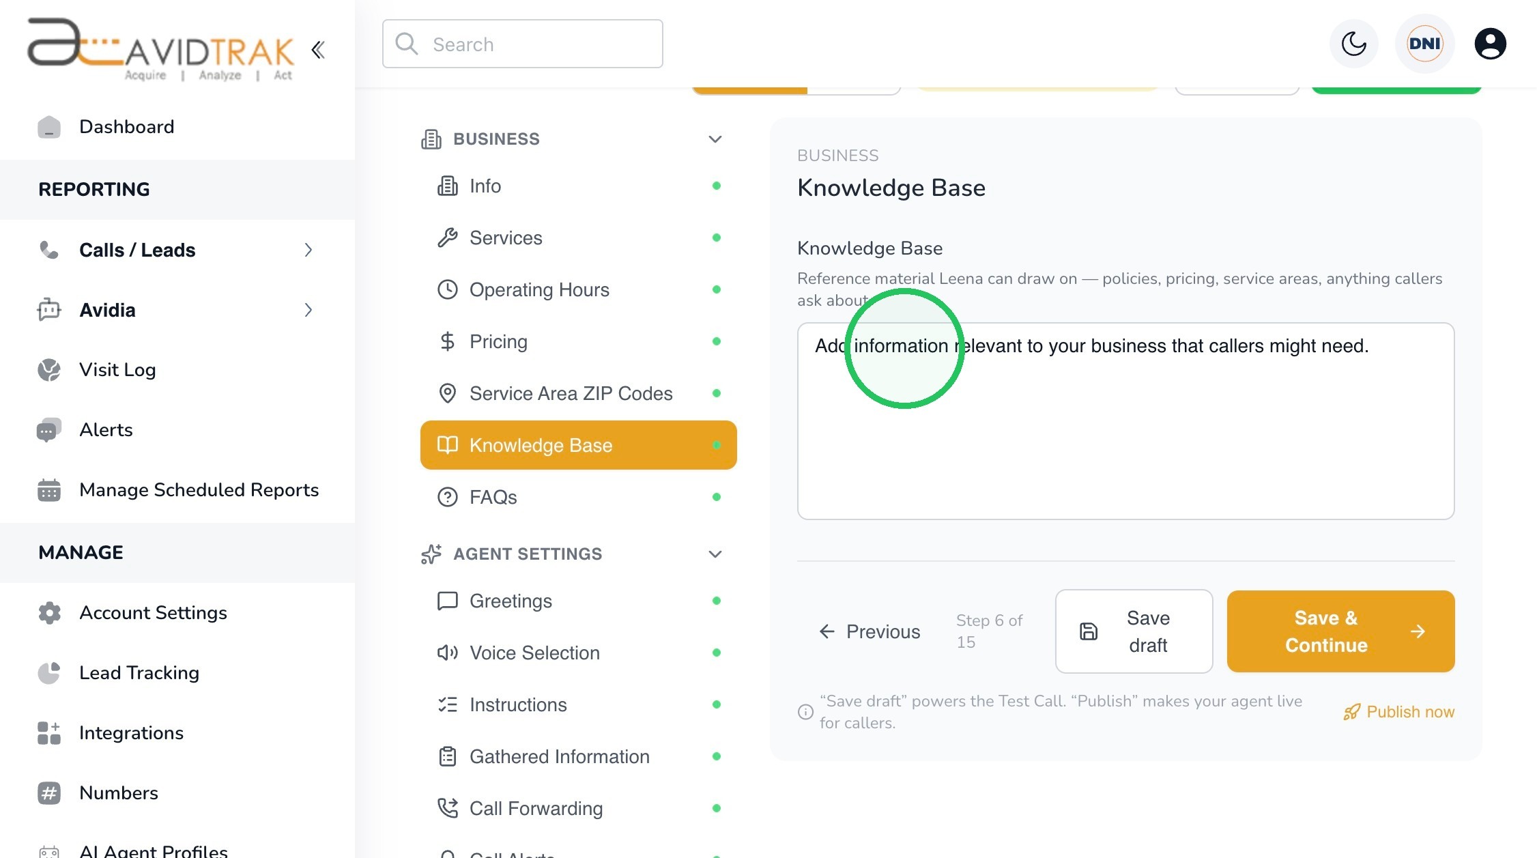Click the Lead Tracking pie chart icon
The height and width of the screenshot is (858, 1537).
click(49, 673)
